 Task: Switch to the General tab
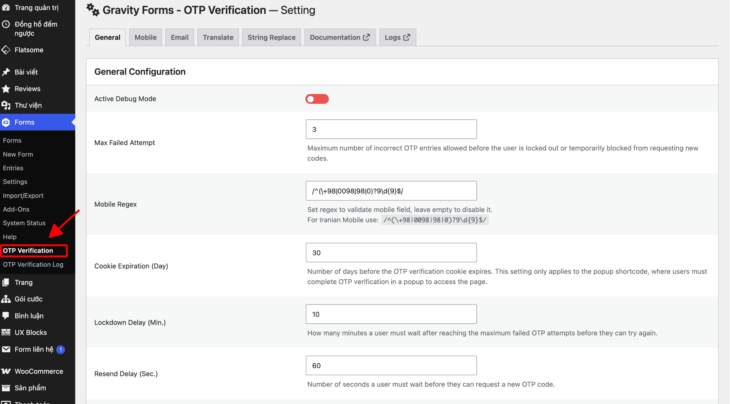click(108, 37)
